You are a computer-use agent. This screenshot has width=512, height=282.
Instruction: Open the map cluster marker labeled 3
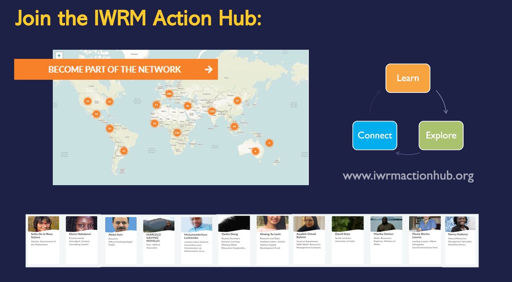tap(269, 143)
